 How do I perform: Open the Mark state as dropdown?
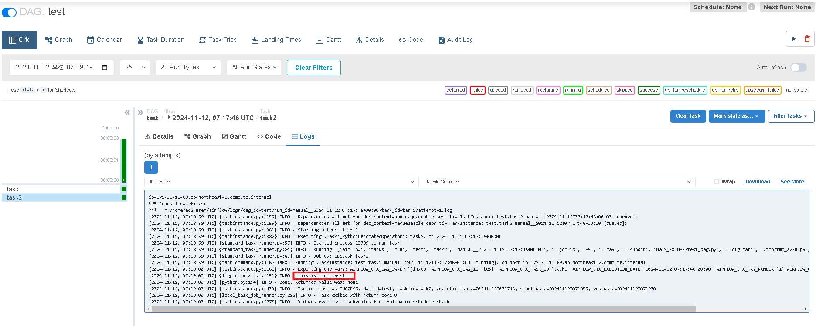[737, 116]
